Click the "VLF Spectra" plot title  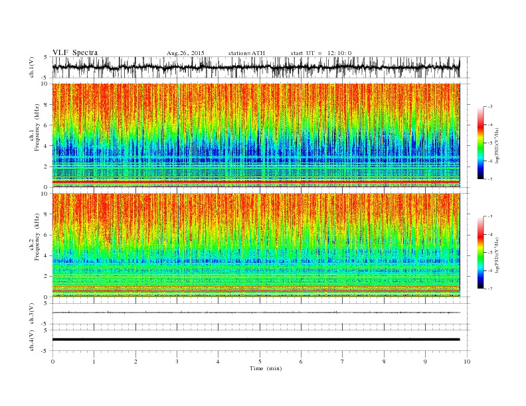point(75,52)
